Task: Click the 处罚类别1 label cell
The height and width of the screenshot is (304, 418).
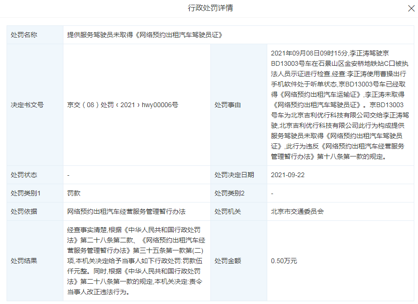Action: (26, 193)
